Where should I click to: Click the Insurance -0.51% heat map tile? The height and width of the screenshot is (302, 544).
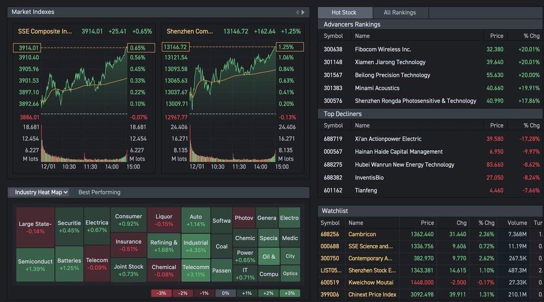pos(129,245)
